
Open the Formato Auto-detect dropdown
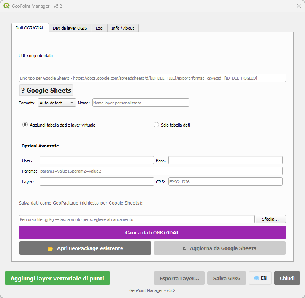point(57,103)
